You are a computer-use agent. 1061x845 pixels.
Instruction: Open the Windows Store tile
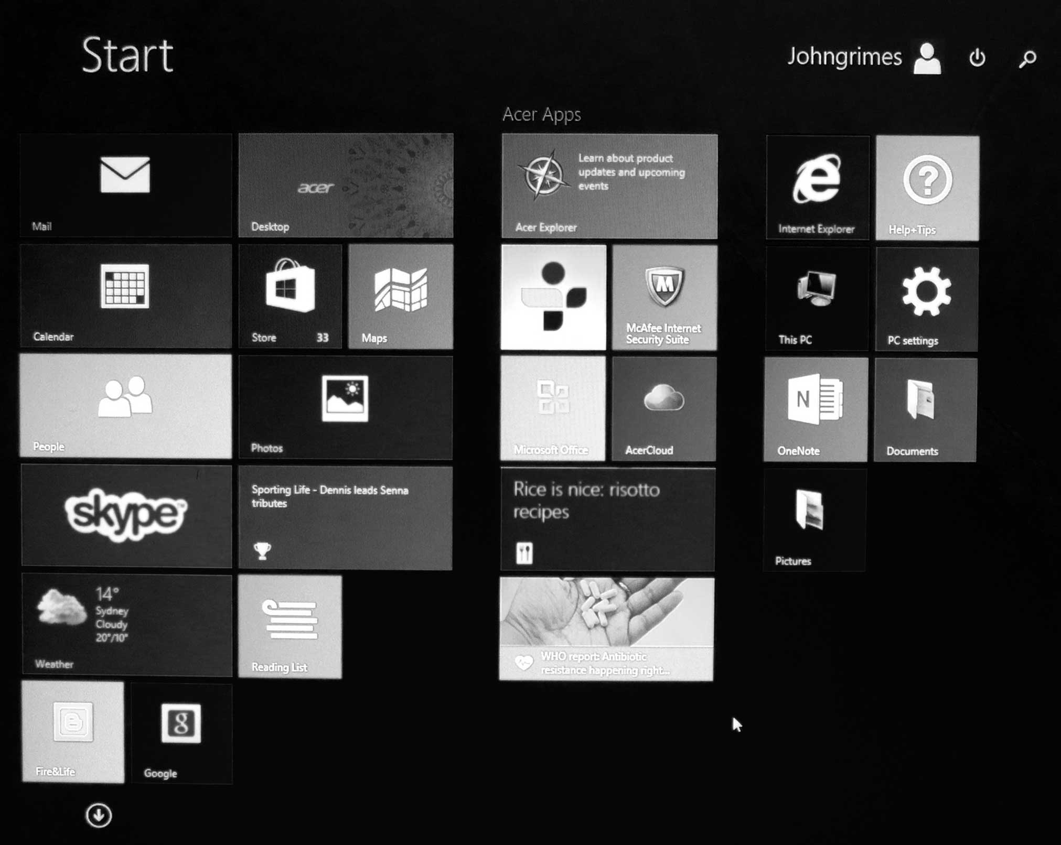[290, 296]
